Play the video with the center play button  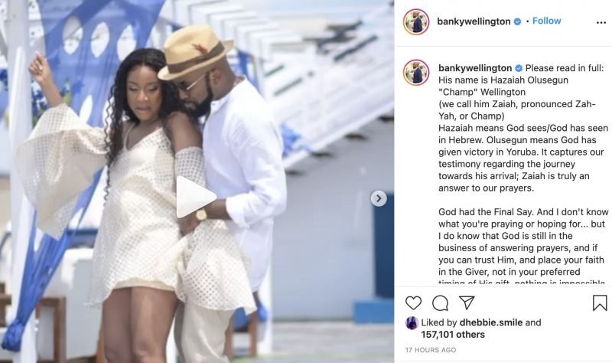[195, 197]
